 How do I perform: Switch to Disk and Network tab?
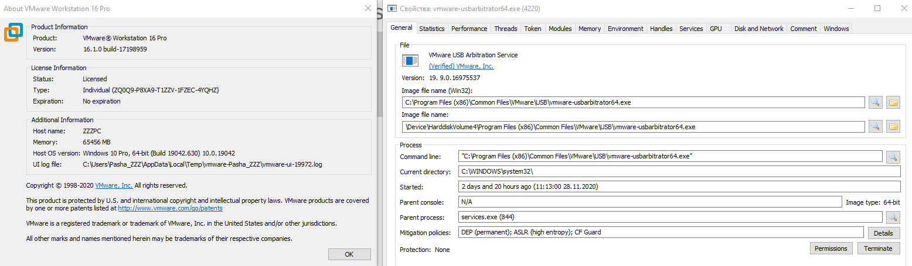point(758,29)
